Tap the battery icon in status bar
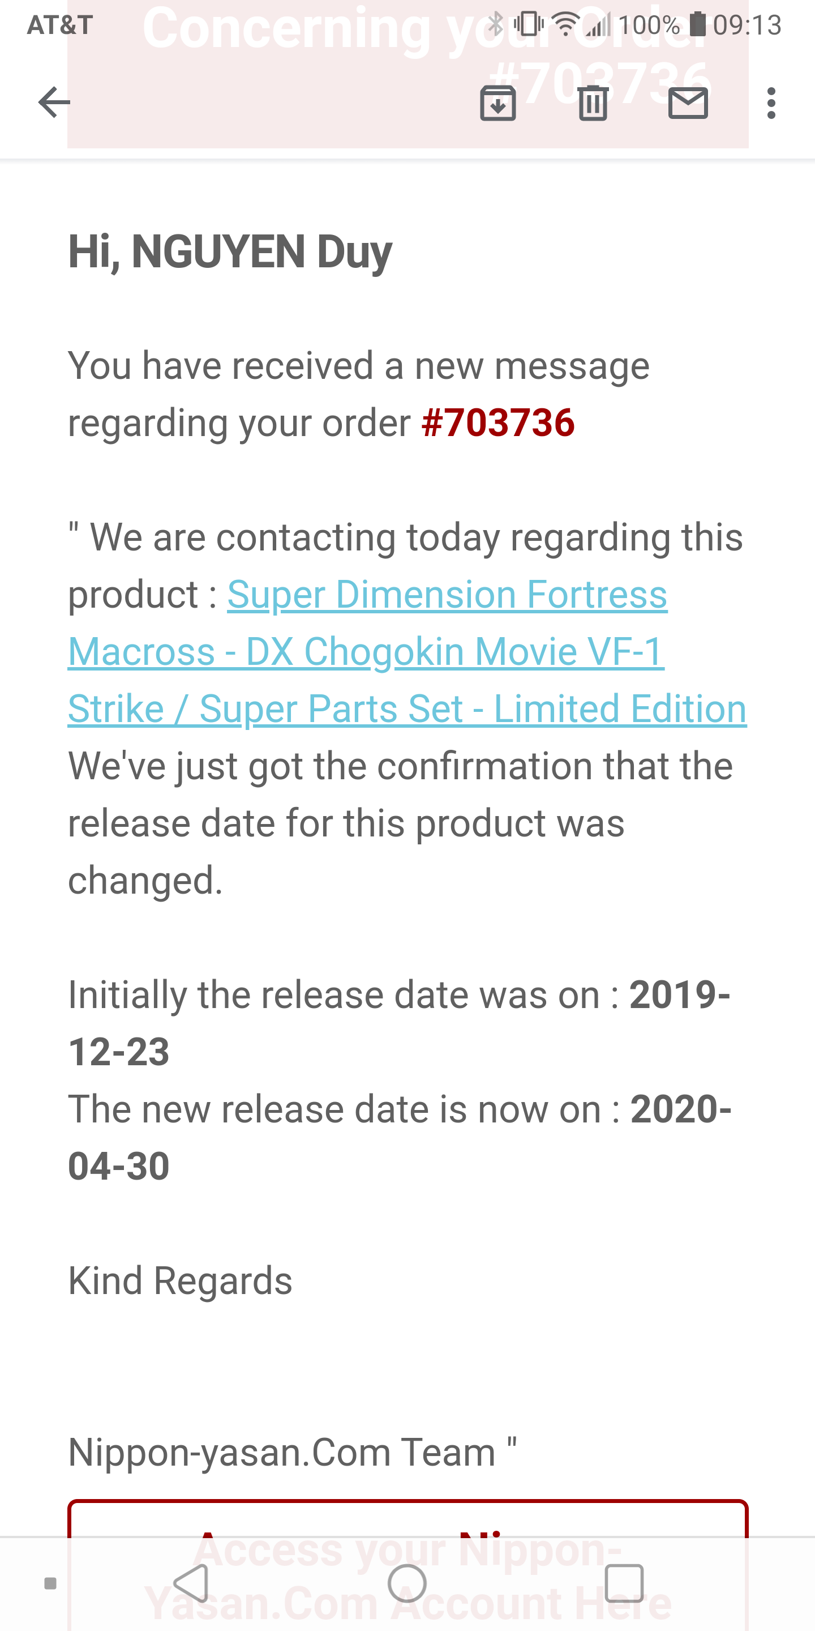The image size is (815, 1631). [x=697, y=24]
